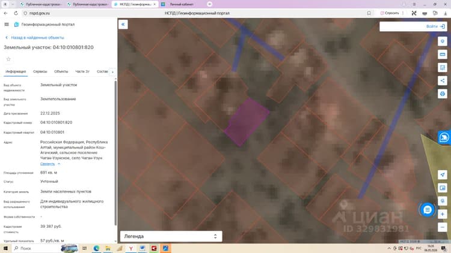Click the map pin location tool
Screen dimensions: 451x253
[x=443, y=41]
